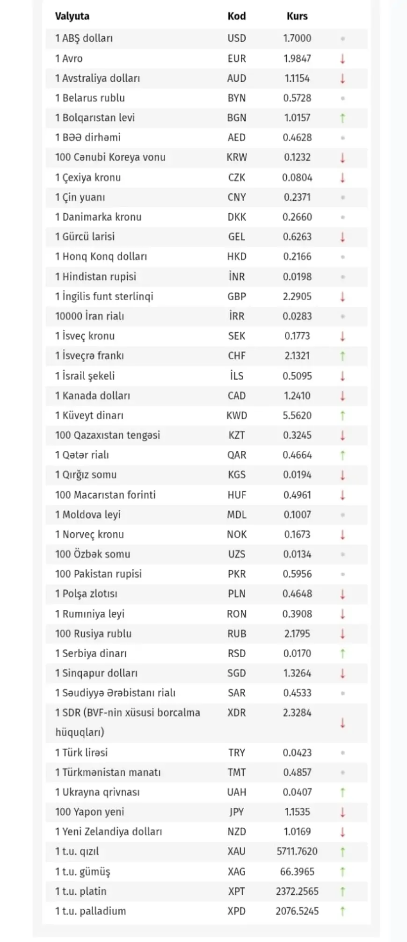Viewport: 407px width, 942px height.
Task: Click the 1 İngilis funt sterlinqi row label
Action: coord(104,297)
